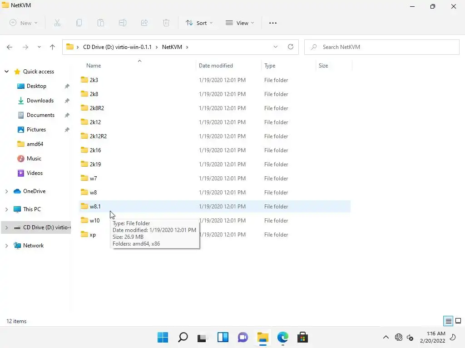Select the w10 folder
This screenshot has width=465, height=348.
215,221
